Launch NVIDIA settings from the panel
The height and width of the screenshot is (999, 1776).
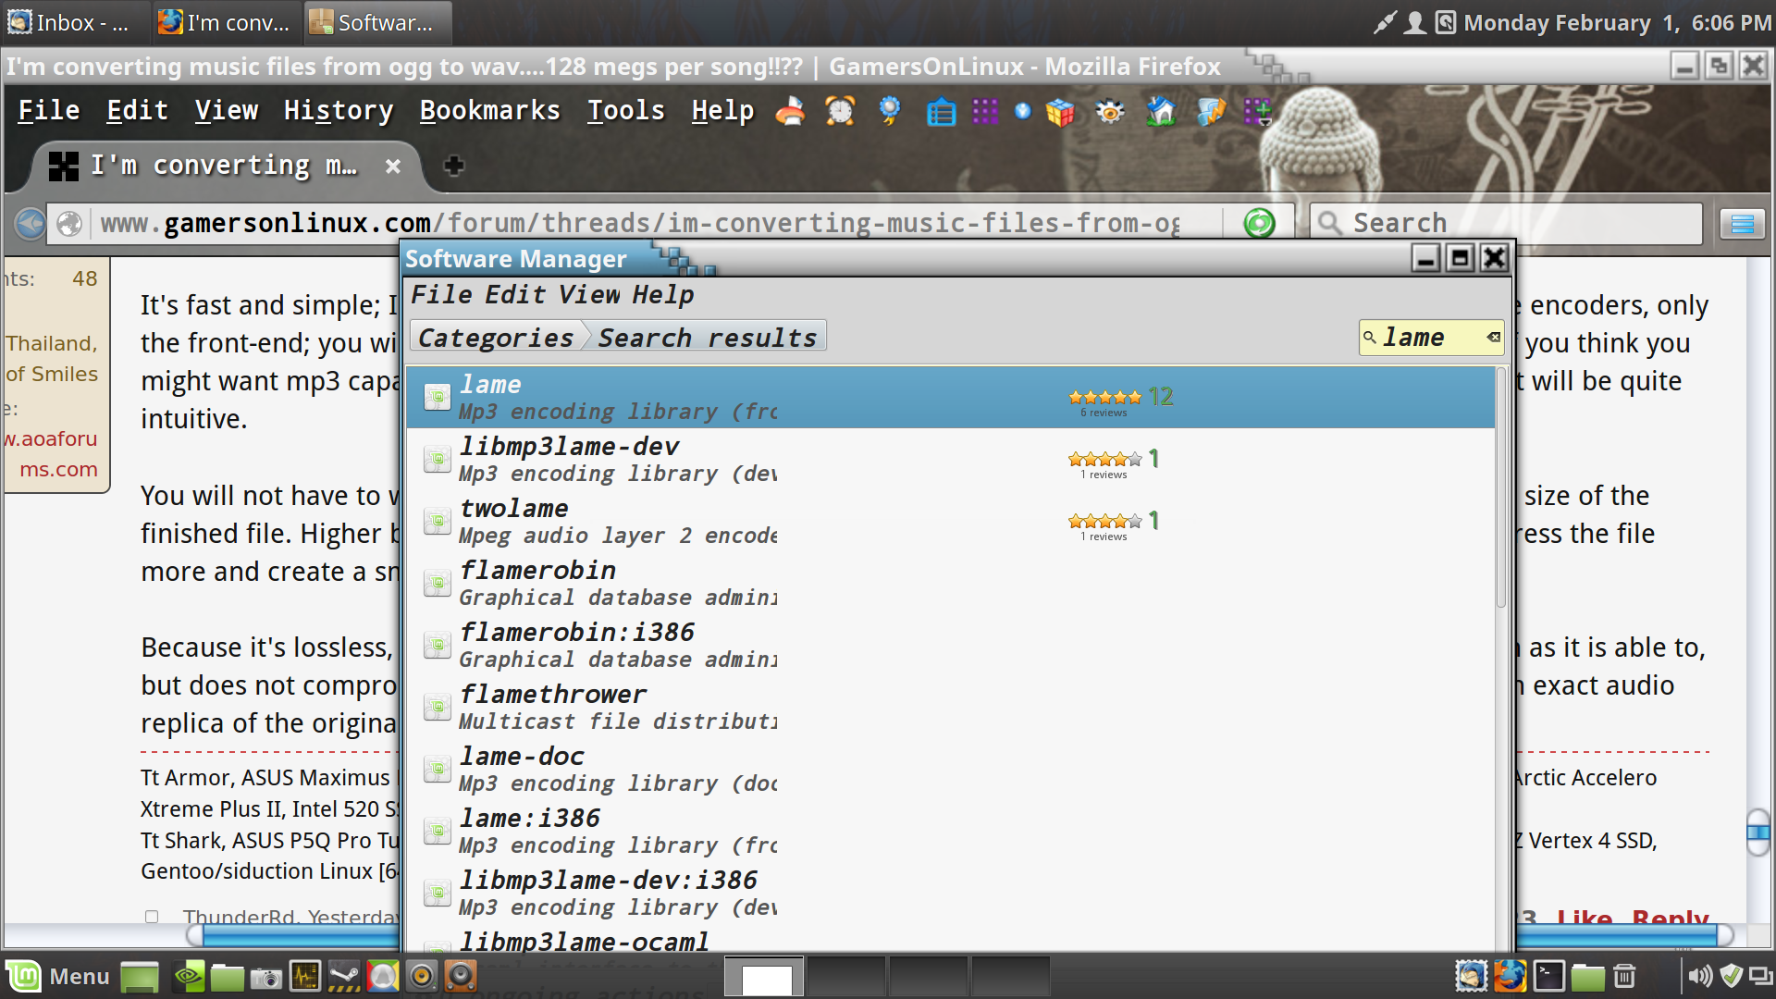[189, 977]
